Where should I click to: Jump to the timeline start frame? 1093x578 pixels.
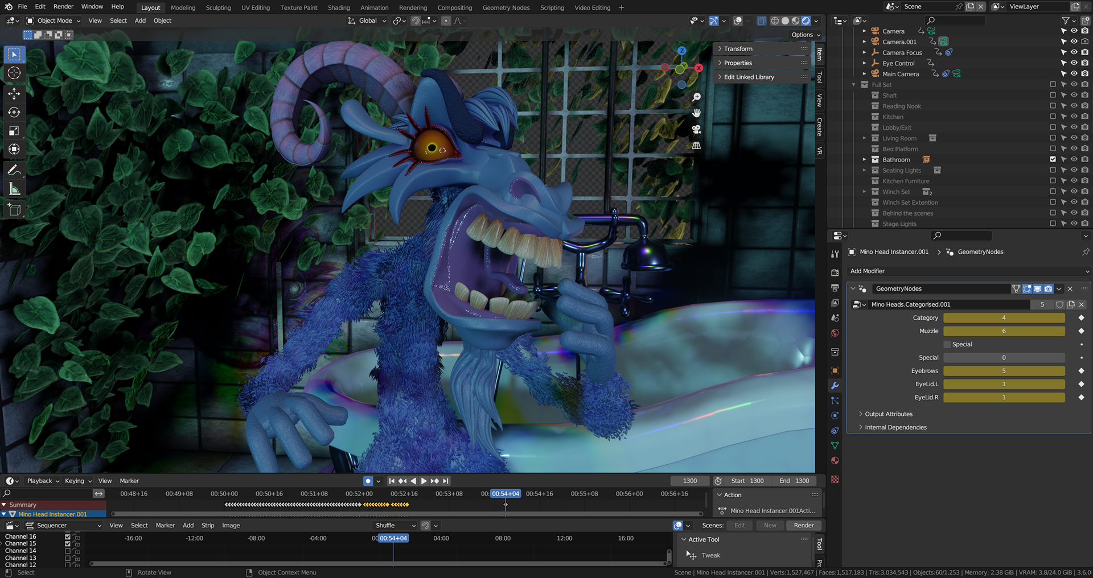(392, 481)
